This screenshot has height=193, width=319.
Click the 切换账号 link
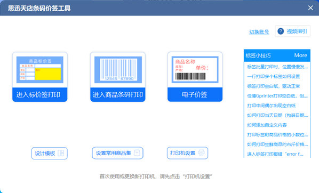[259, 32]
